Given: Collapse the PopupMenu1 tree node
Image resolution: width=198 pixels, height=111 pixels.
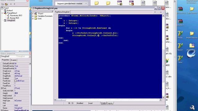Looking at the screenshot, I should (x=2, y=13).
